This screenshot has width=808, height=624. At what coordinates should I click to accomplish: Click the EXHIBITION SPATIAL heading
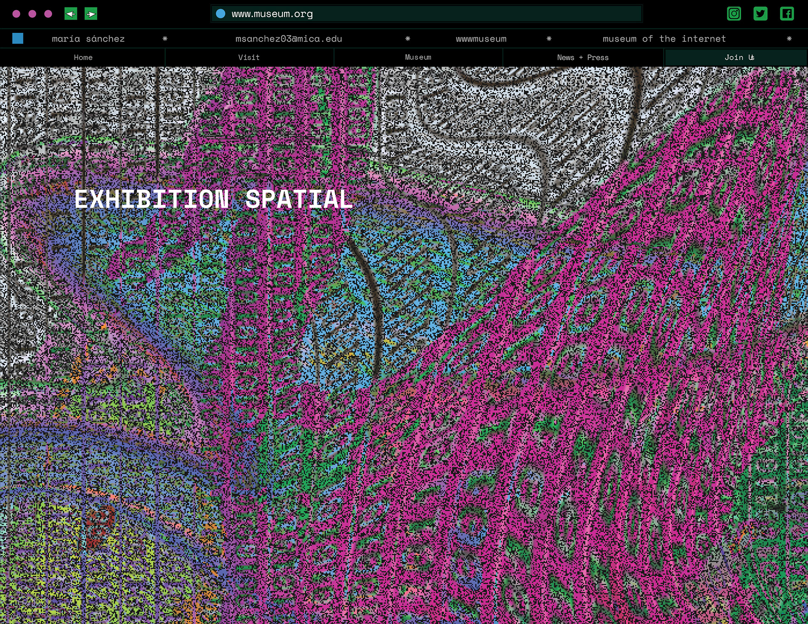point(213,199)
